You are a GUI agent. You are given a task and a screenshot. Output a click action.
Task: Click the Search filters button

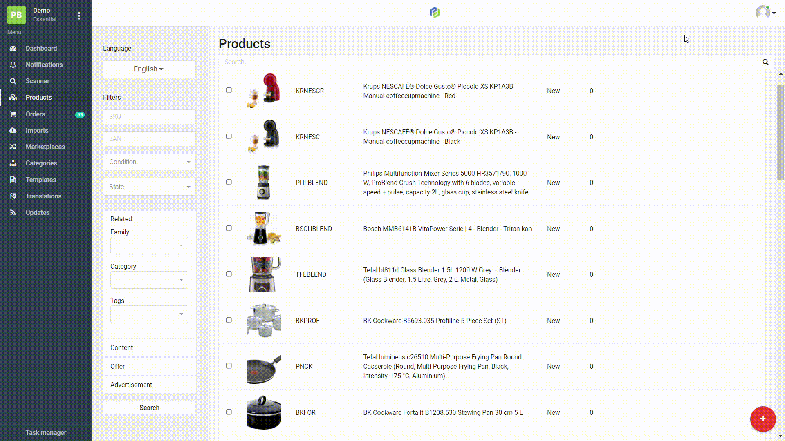click(149, 408)
